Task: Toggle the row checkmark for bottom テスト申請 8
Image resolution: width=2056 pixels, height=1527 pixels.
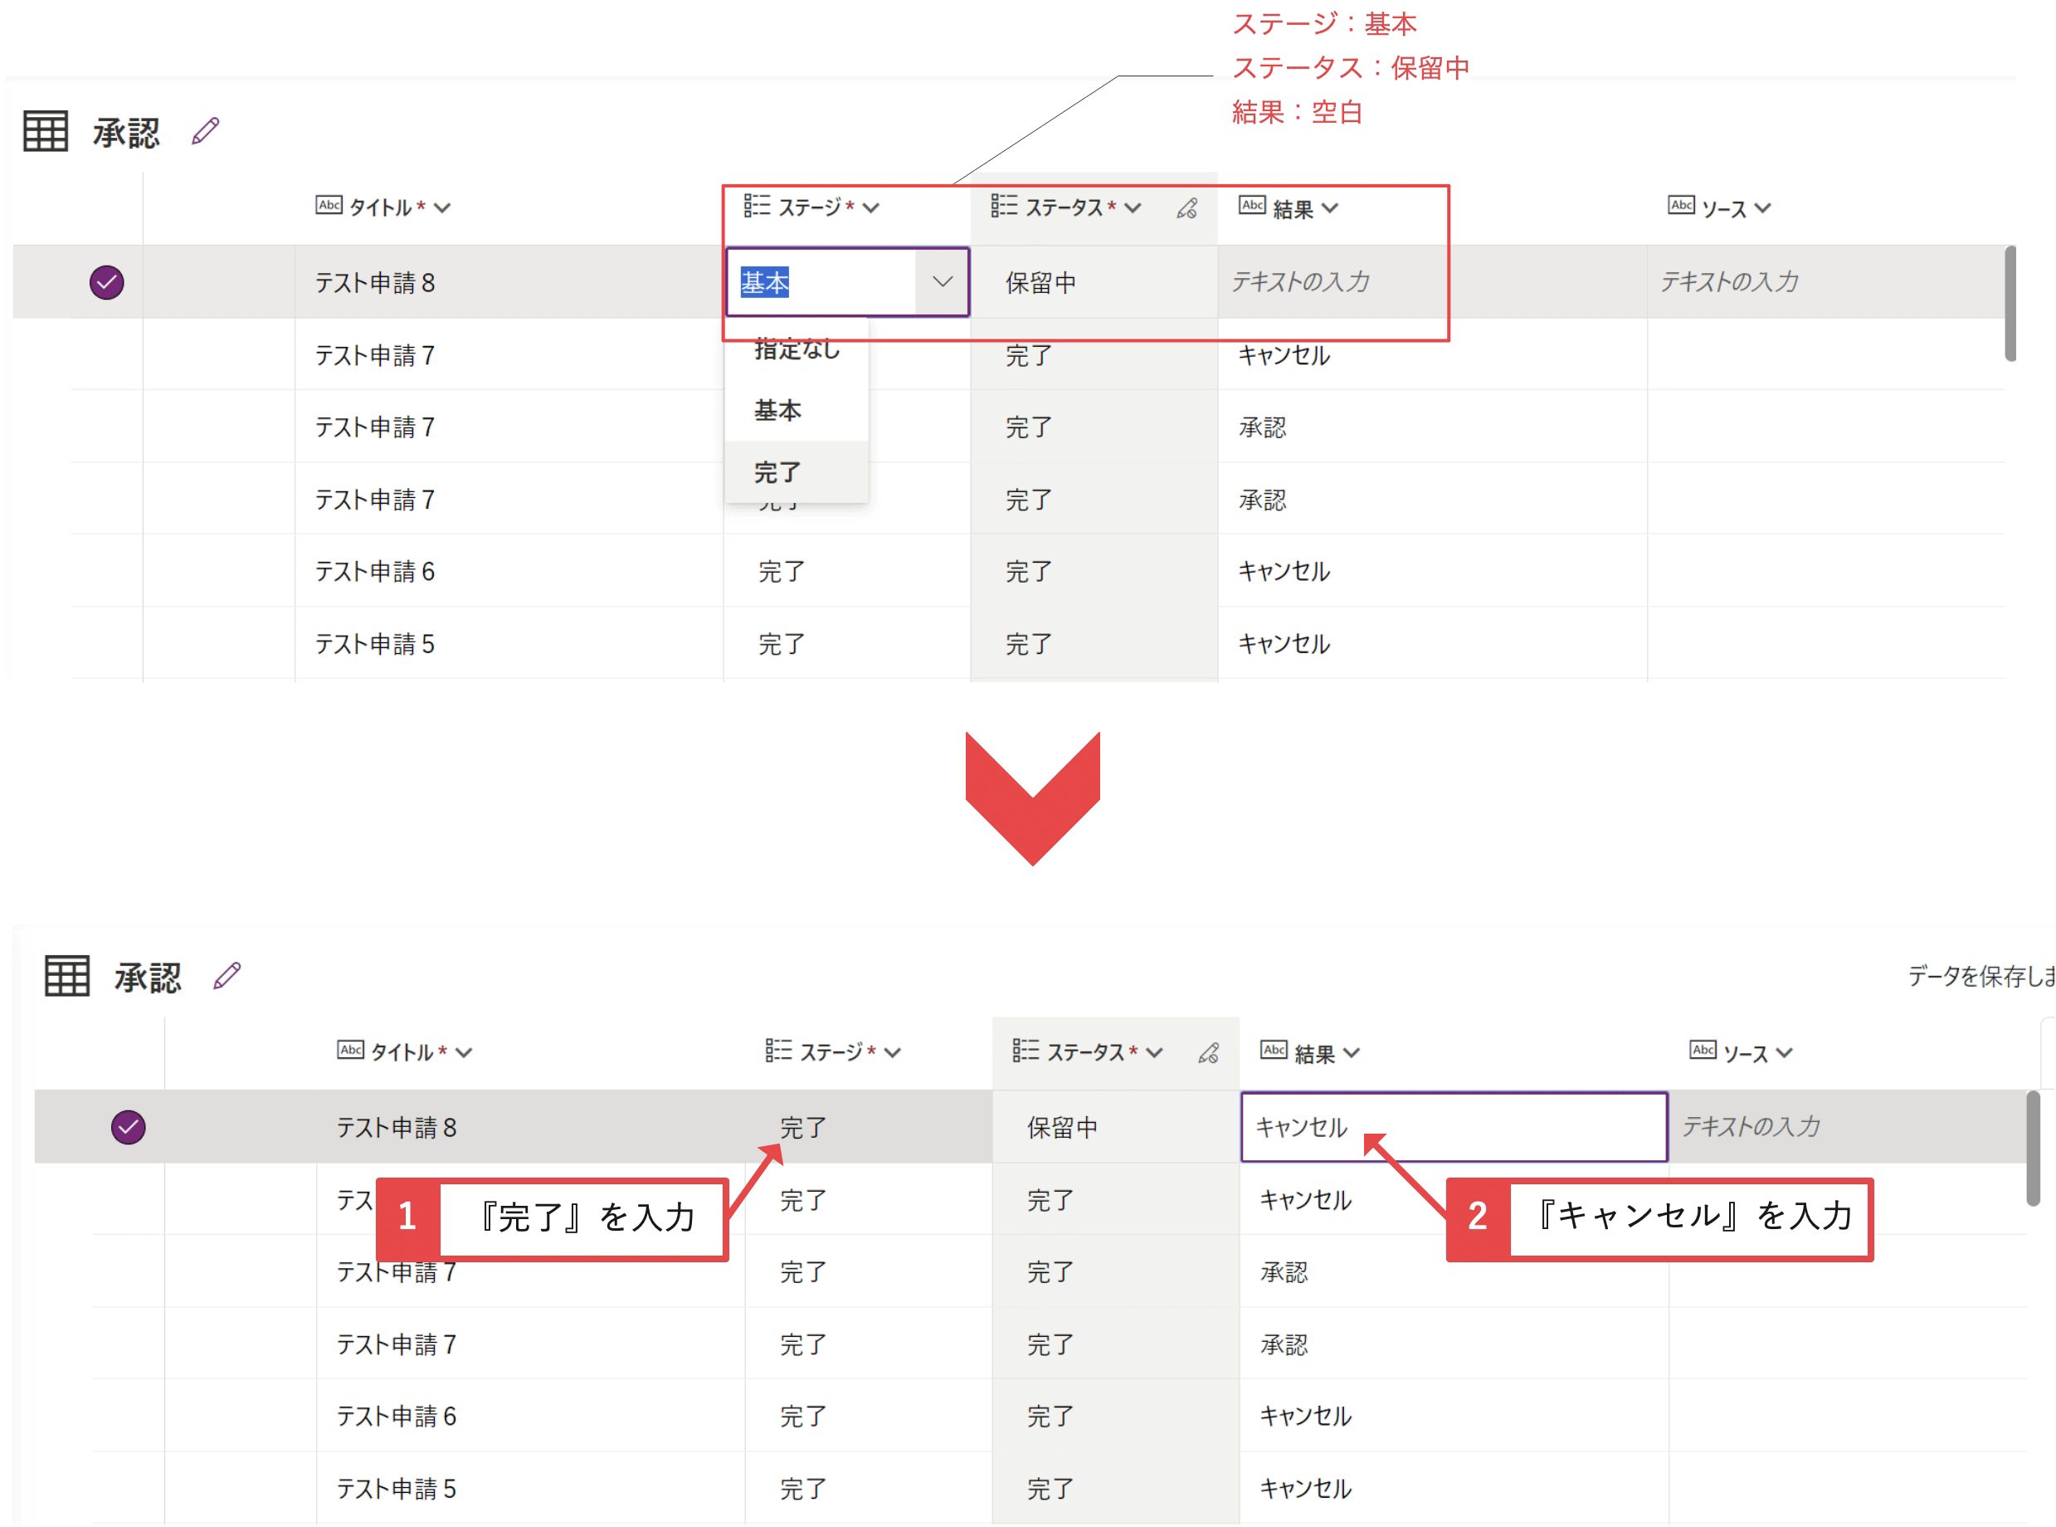Action: pyautogui.click(x=128, y=1127)
